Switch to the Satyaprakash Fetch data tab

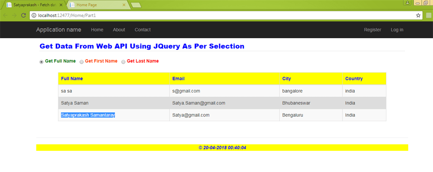pos(34,5)
